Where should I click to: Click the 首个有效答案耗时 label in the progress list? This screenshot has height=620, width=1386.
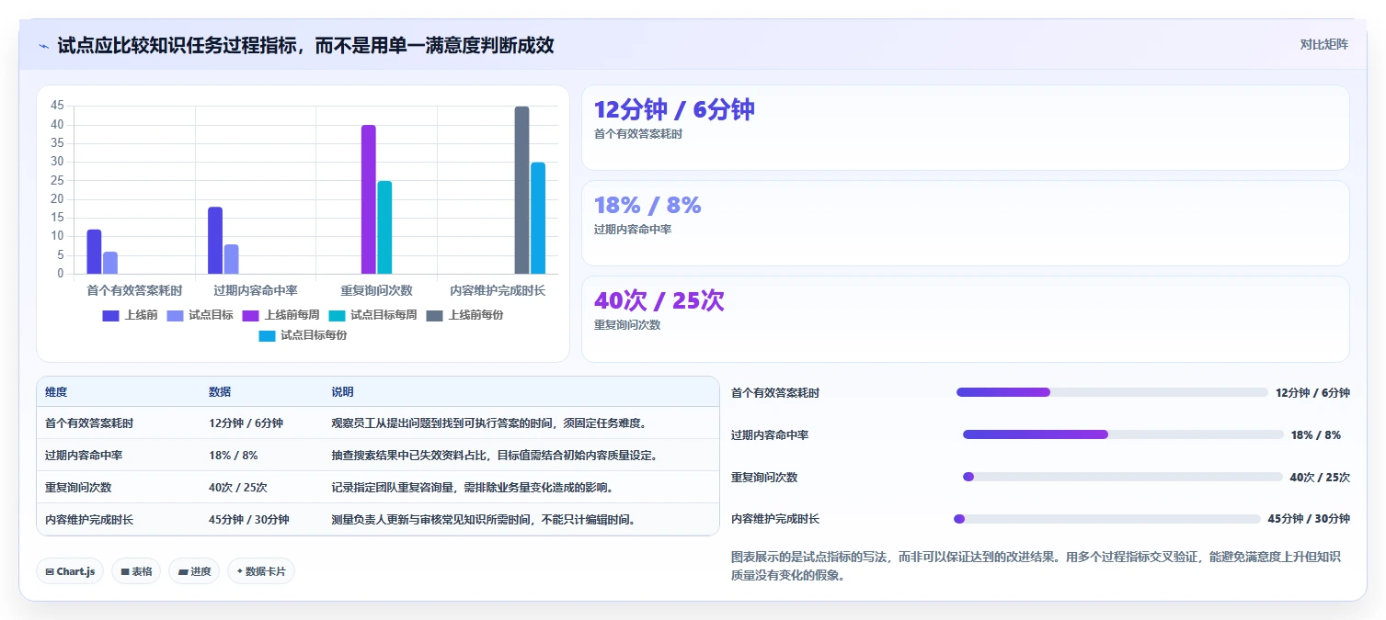[775, 392]
